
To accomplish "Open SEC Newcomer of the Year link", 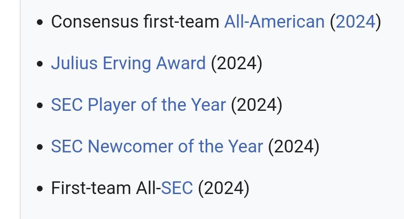I will coord(157,146).
